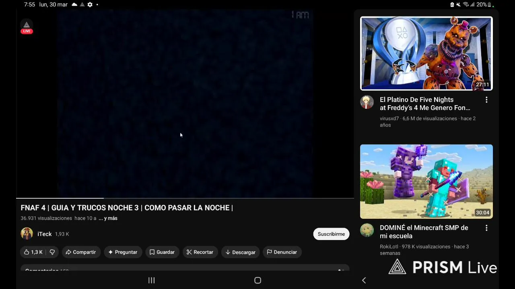Download video via Descargar button
The height and width of the screenshot is (289, 515).
(x=240, y=252)
